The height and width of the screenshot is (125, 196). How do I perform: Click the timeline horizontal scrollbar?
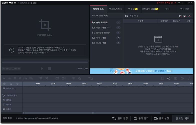pyautogui.click(x=93, y=113)
